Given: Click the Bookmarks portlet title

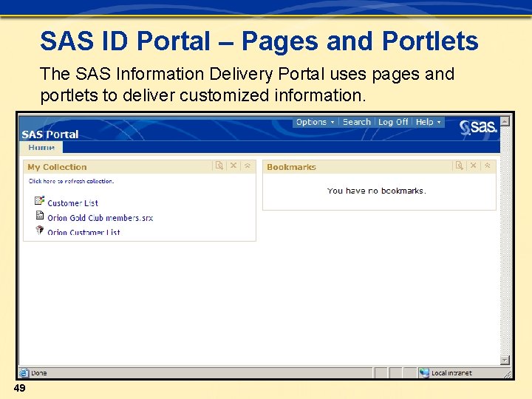Looking at the screenshot, I should 291,167.
